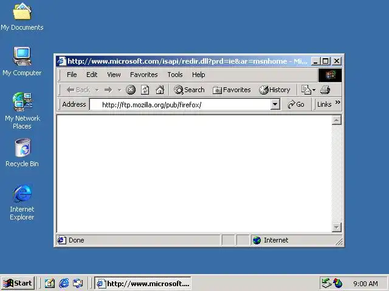Screen dimensions: 389x291
Task: Open the View menu
Action: tap(114, 75)
